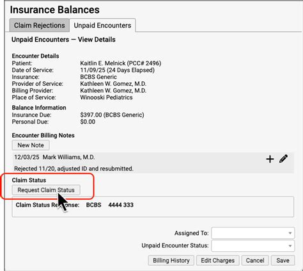Click the BCBS 4444 333 response text

(x=110, y=205)
